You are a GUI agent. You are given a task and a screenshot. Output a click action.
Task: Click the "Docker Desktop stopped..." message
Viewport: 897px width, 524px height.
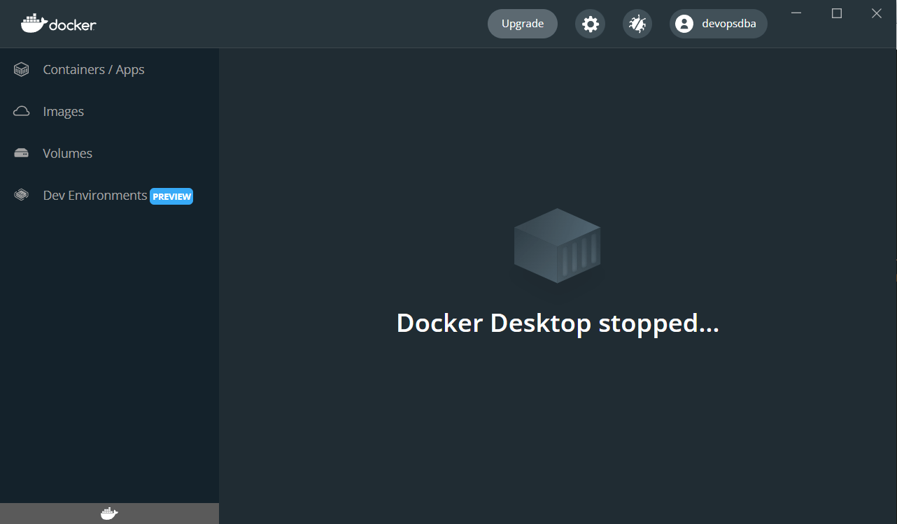[x=557, y=323]
